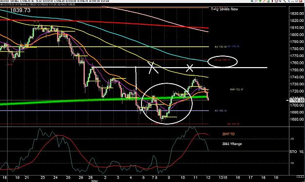
Task: Click the '2061 YRange' indicator label
Action: pyautogui.click(x=232, y=144)
